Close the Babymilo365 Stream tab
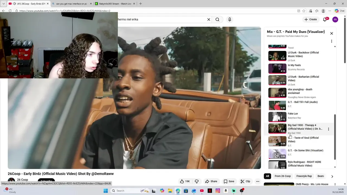The height and width of the screenshot is (195, 347). click(134, 4)
